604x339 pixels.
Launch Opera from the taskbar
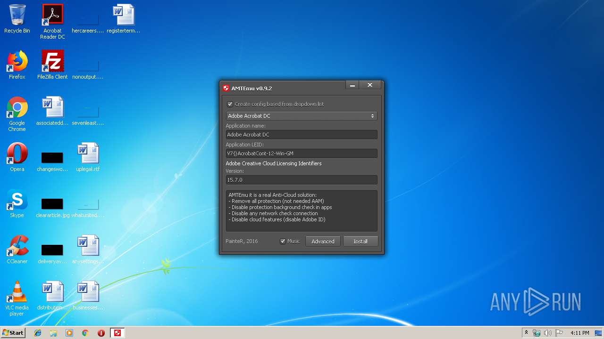101,333
